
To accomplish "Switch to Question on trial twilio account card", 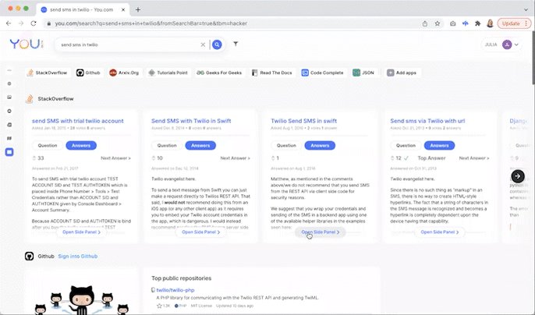I will 48,145.
